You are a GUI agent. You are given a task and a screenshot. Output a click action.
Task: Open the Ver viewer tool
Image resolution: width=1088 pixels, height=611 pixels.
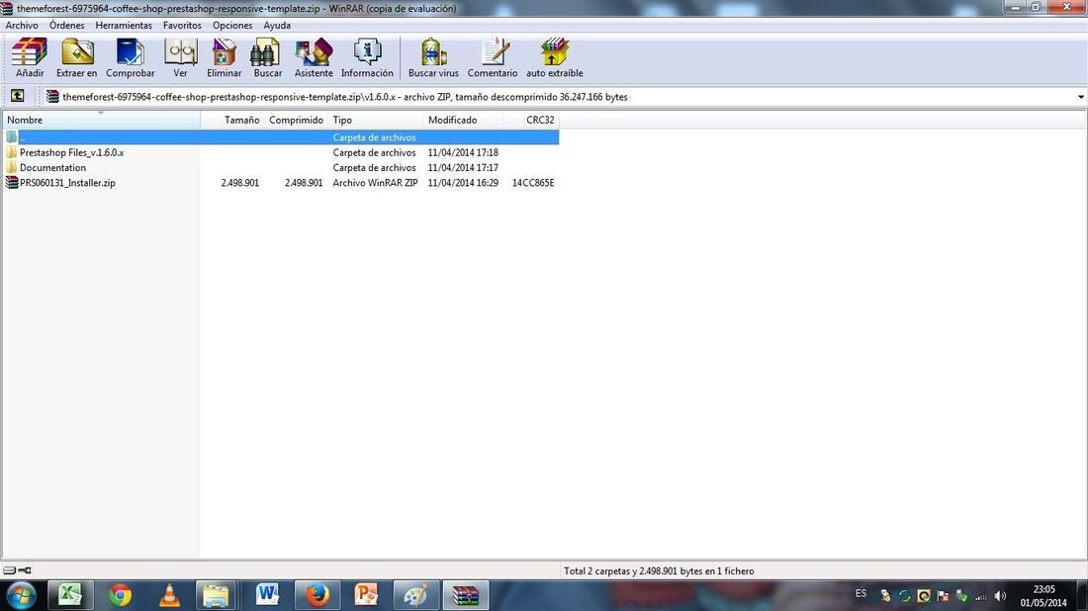180,58
